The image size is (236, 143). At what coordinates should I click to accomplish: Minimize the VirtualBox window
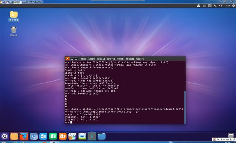tap(221, 2)
